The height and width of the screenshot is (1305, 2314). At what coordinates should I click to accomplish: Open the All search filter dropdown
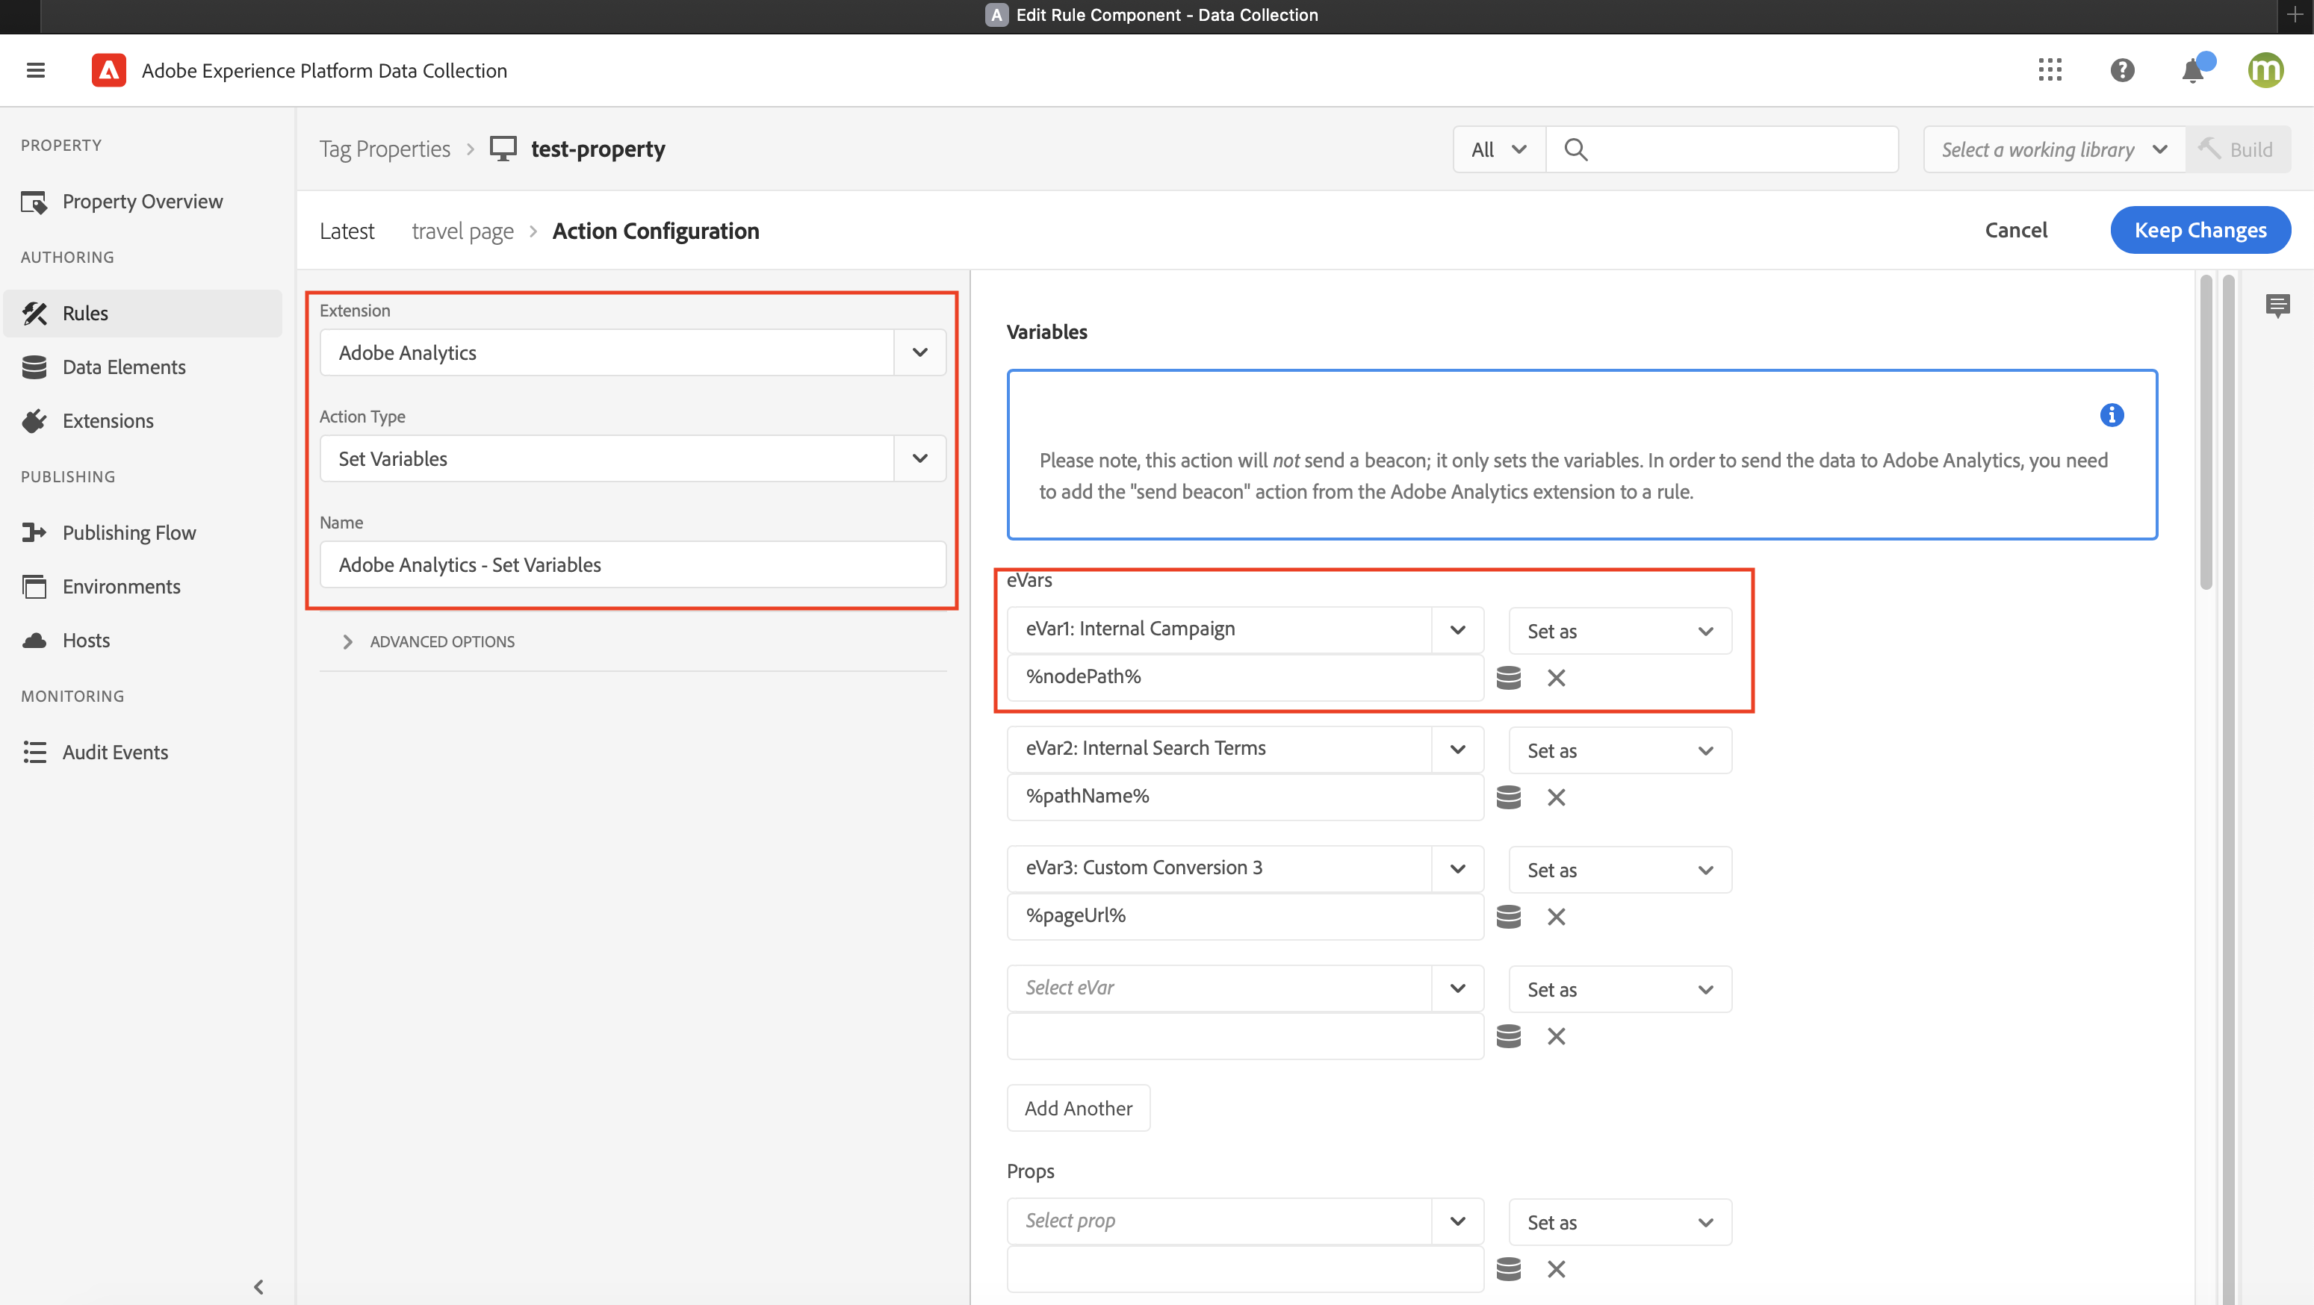1499,149
